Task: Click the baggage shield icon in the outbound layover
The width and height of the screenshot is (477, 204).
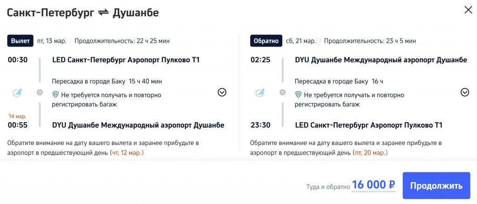Action: 55,95
